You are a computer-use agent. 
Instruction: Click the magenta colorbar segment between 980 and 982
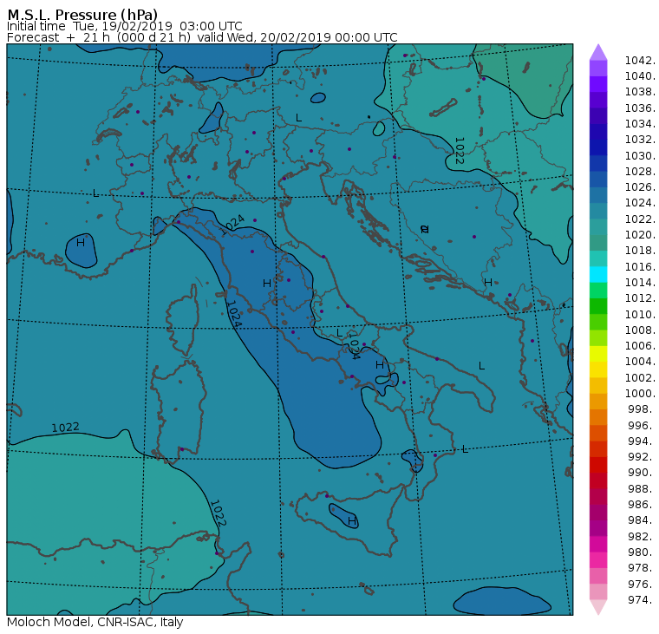pyautogui.click(x=598, y=544)
